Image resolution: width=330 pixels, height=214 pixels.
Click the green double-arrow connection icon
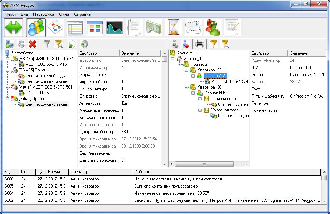[14, 28]
